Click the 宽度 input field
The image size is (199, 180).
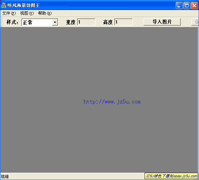click(x=86, y=22)
